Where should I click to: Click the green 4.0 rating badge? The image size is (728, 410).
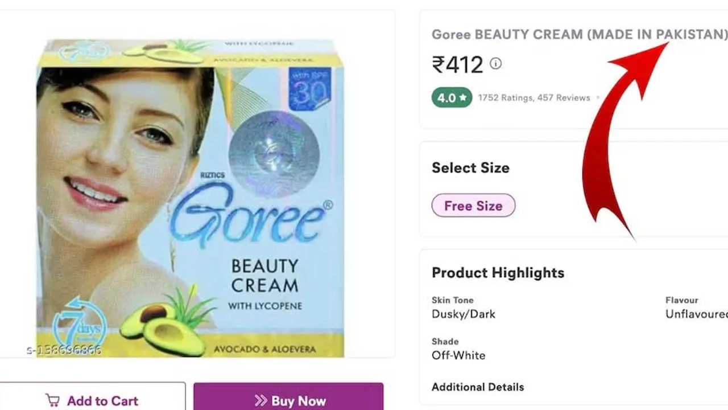452,97
